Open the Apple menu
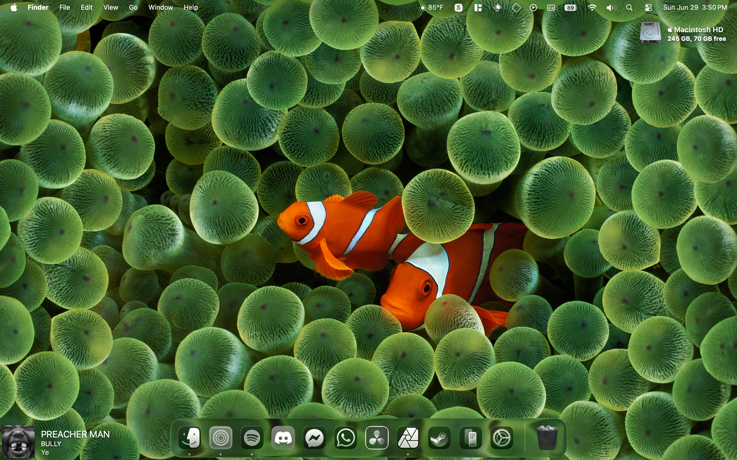737x460 pixels. point(14,7)
